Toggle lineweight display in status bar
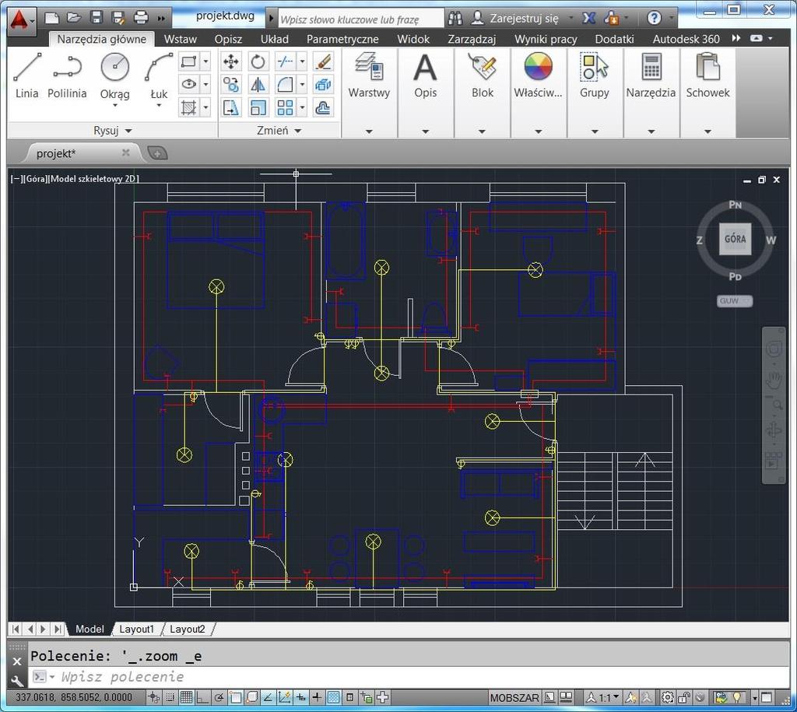 (x=317, y=697)
